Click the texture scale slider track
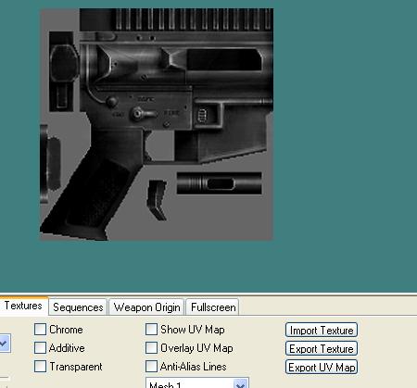 tap(5, 378)
